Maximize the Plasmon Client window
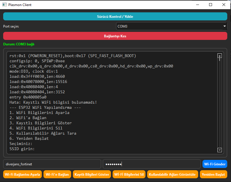Image resolution: width=231 pixels, height=182 pixels. click(x=211, y=5)
